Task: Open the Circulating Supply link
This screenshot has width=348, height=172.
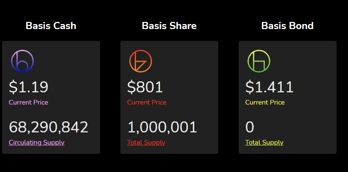Action: [37, 142]
